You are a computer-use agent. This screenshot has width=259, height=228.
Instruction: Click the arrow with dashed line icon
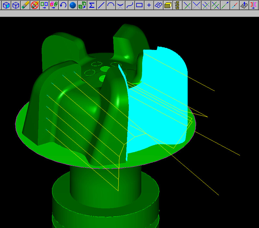point(225,5)
